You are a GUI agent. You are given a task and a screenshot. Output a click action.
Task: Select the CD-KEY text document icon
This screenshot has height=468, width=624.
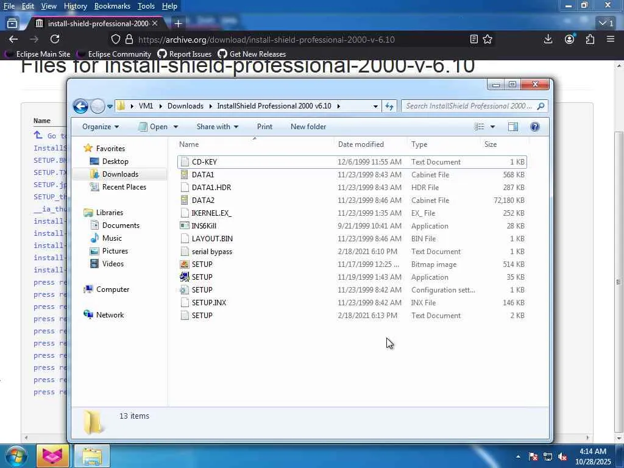(184, 161)
